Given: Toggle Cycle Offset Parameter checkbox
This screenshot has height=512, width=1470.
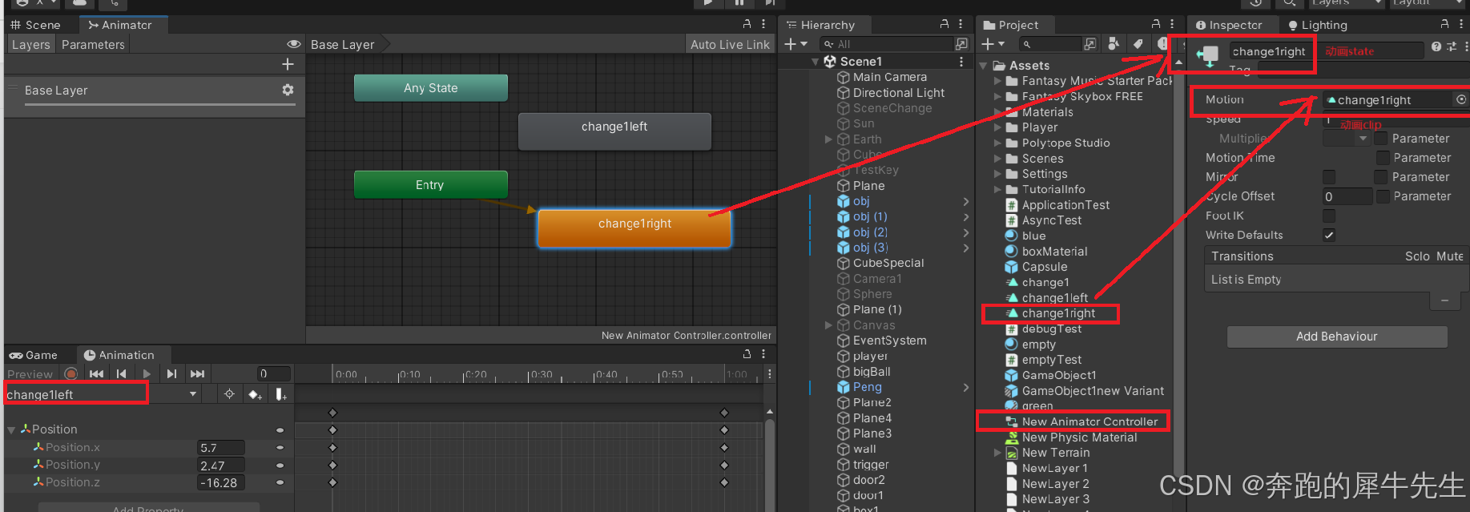Looking at the screenshot, I should (x=1382, y=196).
